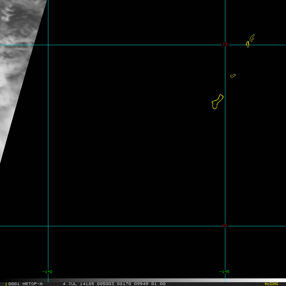Image resolution: width=286 pixels, height=286 pixels.
Task: Click the yellow 1 frame indicator
Action: coord(6,284)
